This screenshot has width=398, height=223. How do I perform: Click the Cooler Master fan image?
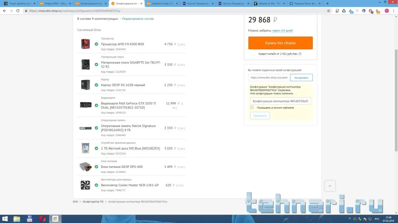85,185
